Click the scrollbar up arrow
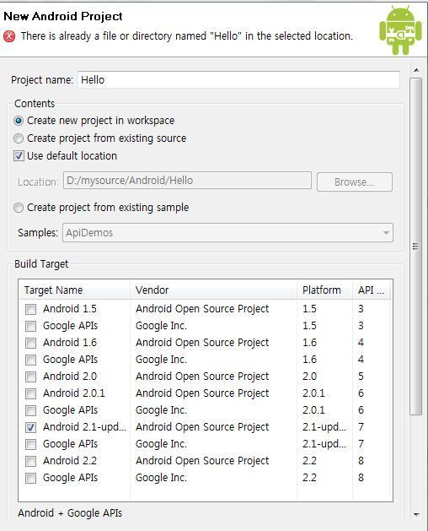Image resolution: width=428 pixels, height=531 pixels. 416,70
